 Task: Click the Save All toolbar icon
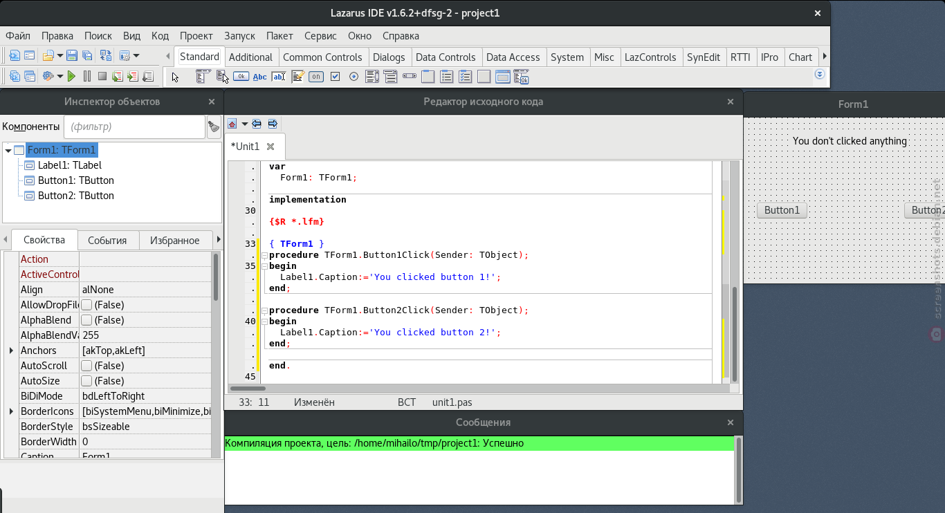click(87, 56)
